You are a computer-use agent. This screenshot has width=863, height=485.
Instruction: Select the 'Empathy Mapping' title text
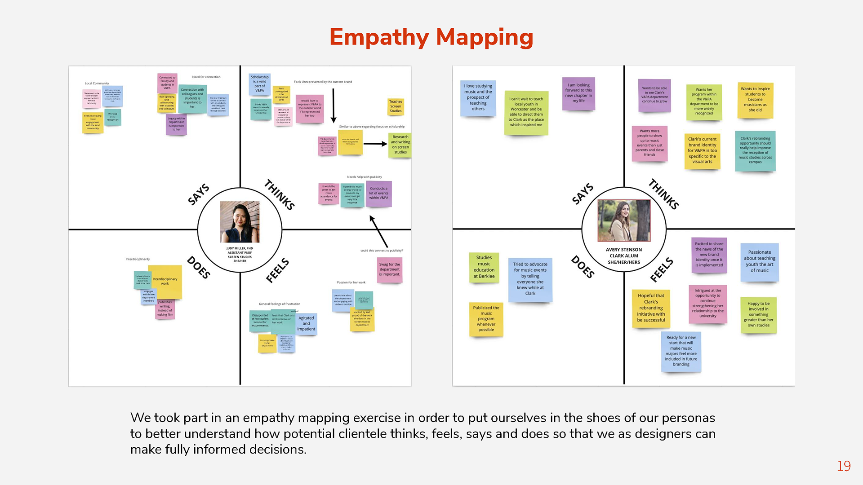click(x=431, y=37)
